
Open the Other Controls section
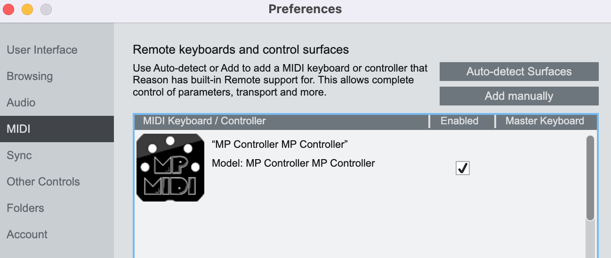point(43,182)
